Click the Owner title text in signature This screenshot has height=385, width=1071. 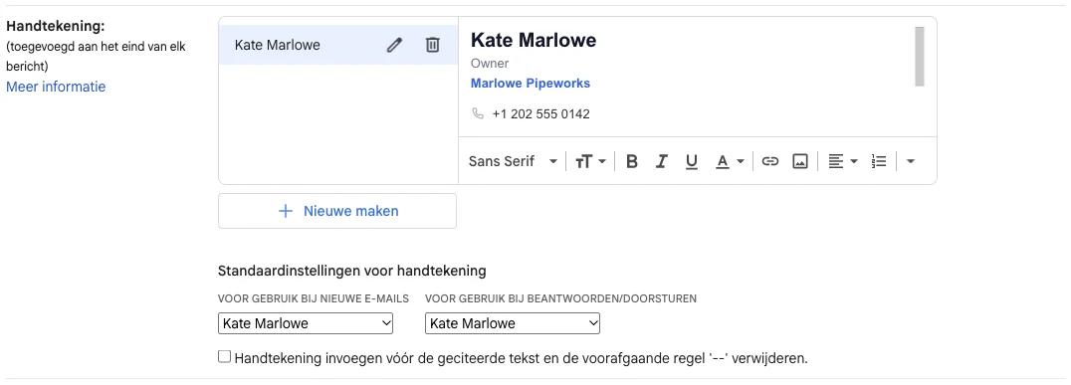[x=490, y=64]
